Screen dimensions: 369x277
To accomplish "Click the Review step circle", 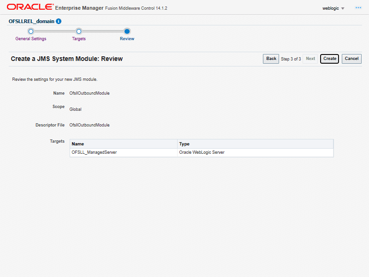I will tap(127, 31).
